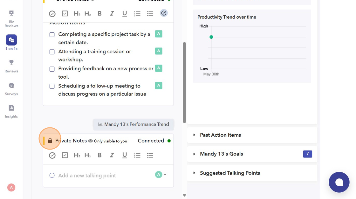Expand Mandy 13's Goals section
Image resolution: width=356 pixels, height=199 pixels.
tap(221, 154)
